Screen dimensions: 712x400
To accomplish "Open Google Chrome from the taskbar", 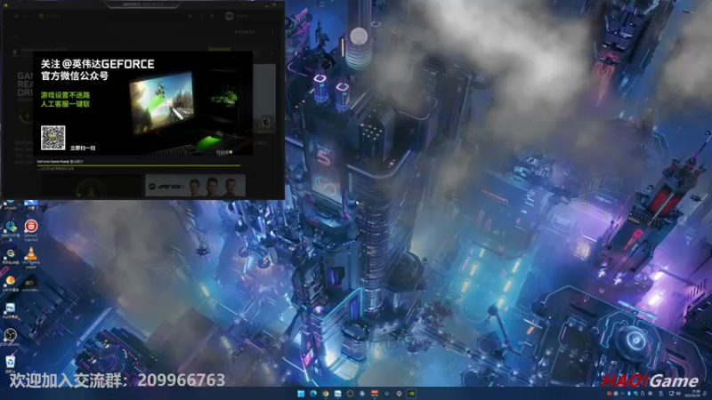I will coord(326,394).
